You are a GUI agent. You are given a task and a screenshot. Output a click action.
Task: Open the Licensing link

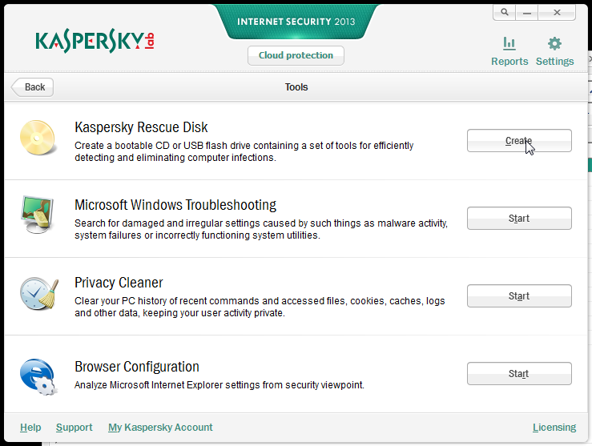coord(554,428)
